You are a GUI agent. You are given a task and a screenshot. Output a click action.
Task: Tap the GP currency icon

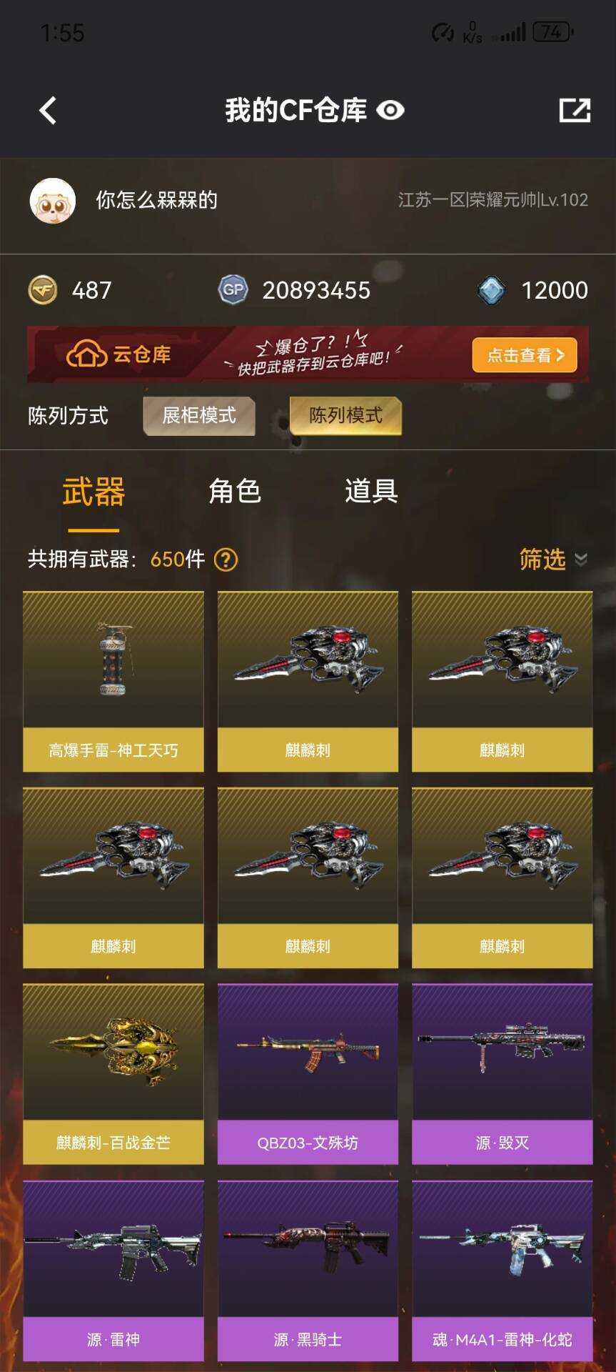(233, 290)
